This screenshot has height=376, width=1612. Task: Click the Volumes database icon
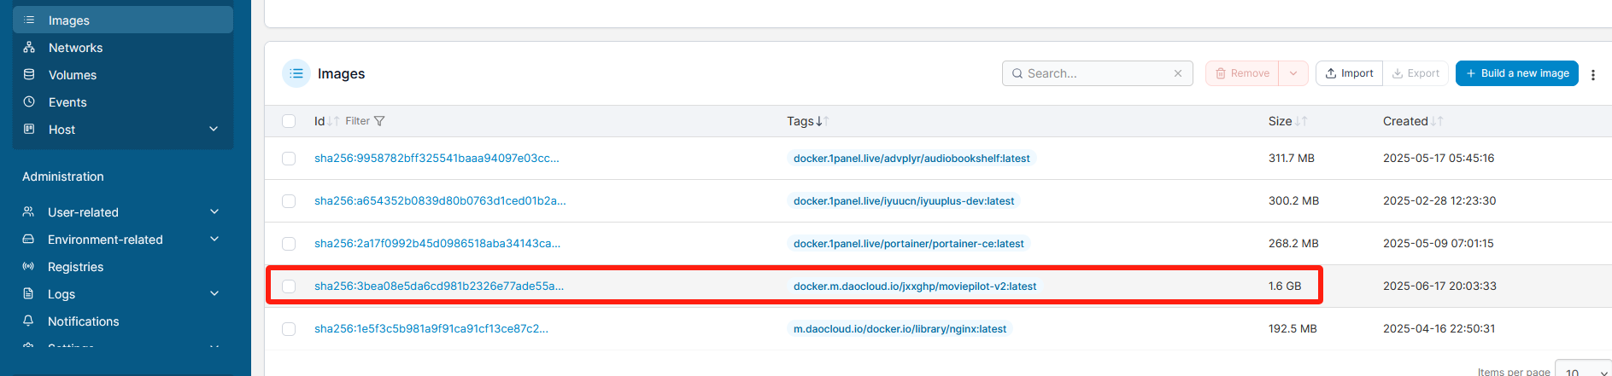29,74
